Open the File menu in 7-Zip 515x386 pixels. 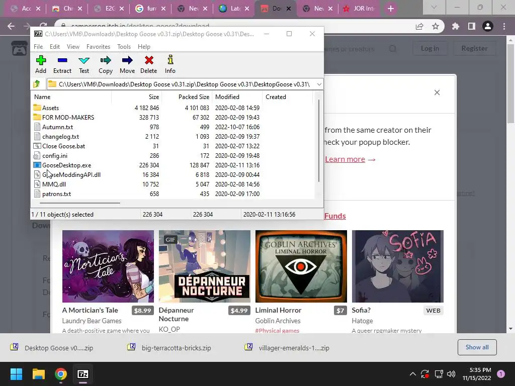(38, 47)
